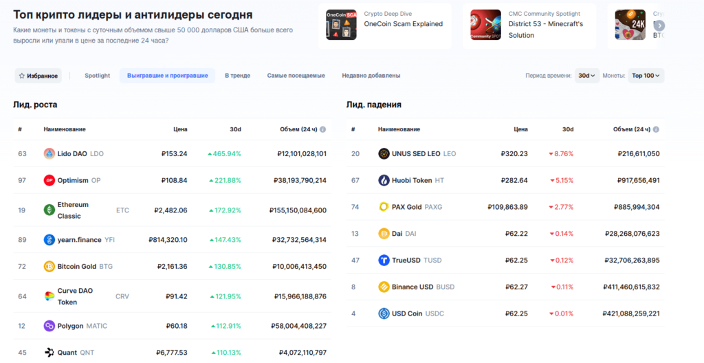Sort losers table by 30d column
Image resolution: width=704 pixels, height=363 pixels.
tap(568, 129)
